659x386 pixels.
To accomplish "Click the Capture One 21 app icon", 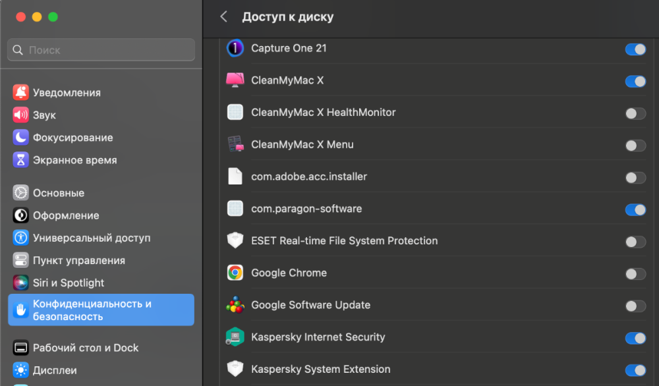I will coord(235,49).
